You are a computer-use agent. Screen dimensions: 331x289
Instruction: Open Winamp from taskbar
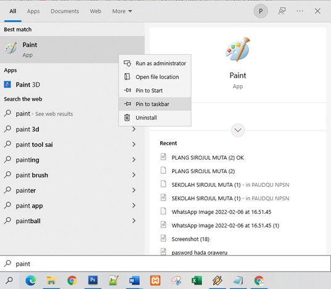(x=218, y=280)
